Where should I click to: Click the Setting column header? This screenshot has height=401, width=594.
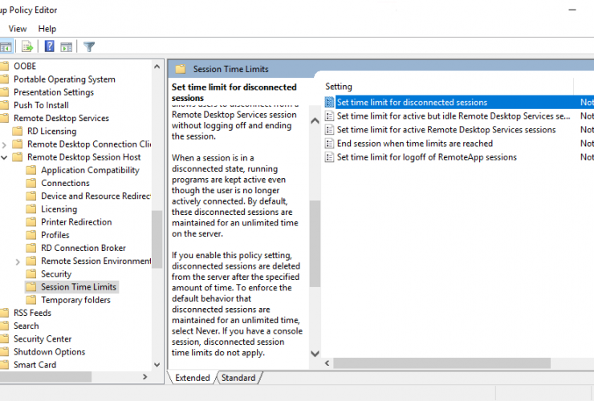coord(339,87)
